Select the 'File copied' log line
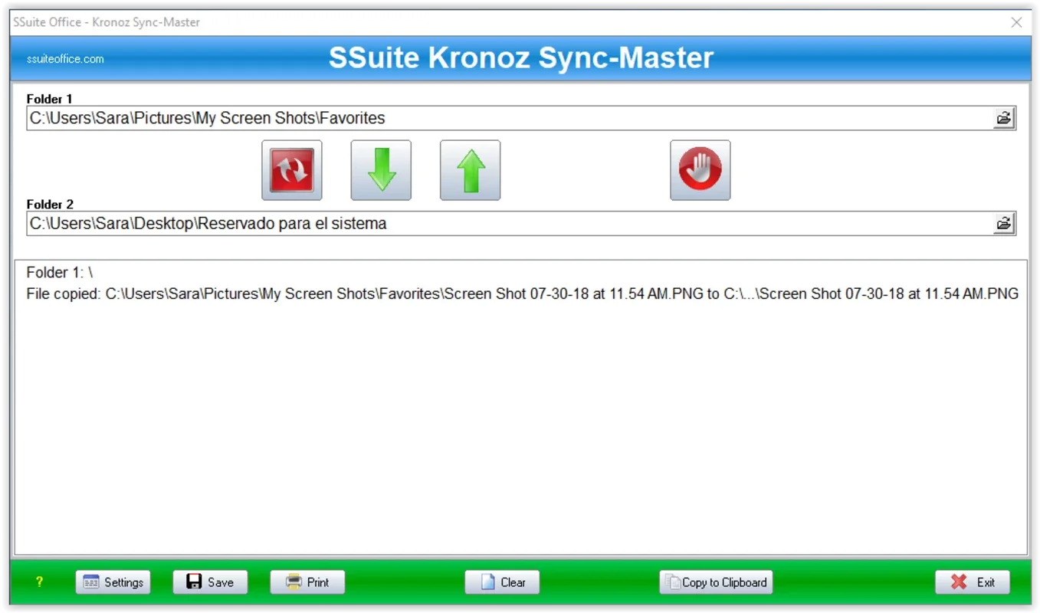This screenshot has width=1040, height=613. click(522, 293)
